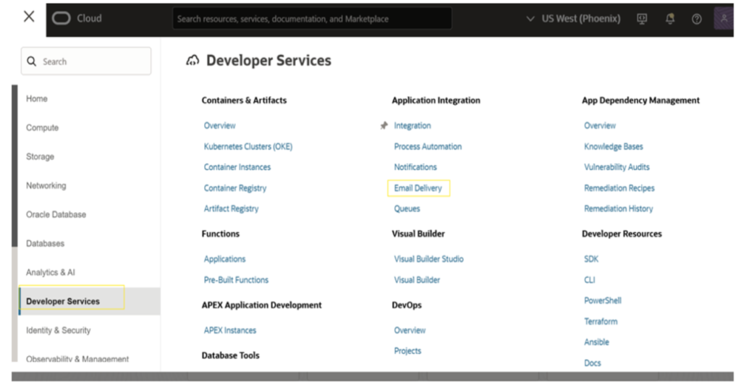Open the notifications bell icon
The image size is (741, 385).
(669, 19)
